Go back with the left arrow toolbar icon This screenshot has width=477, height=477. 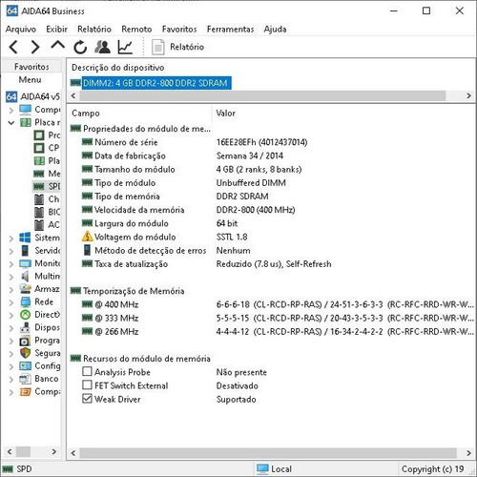[13, 47]
